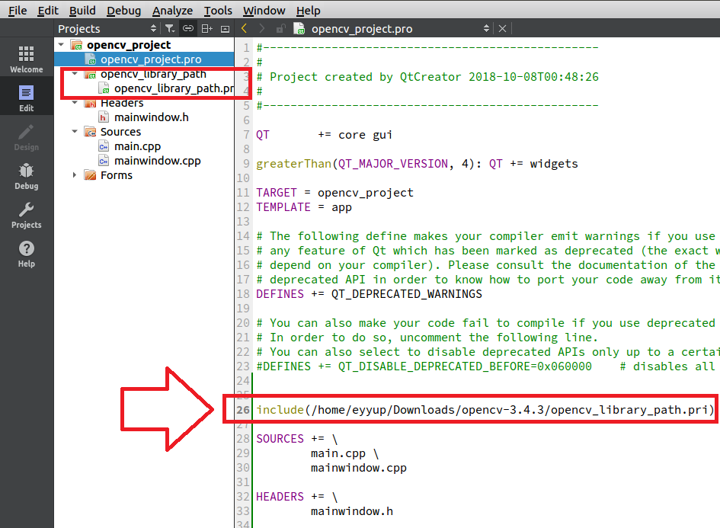Open the document selector dropdown arrows
The width and height of the screenshot is (720, 528).
point(486,28)
